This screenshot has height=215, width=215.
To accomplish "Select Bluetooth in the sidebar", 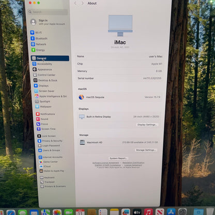I will click(39, 38).
